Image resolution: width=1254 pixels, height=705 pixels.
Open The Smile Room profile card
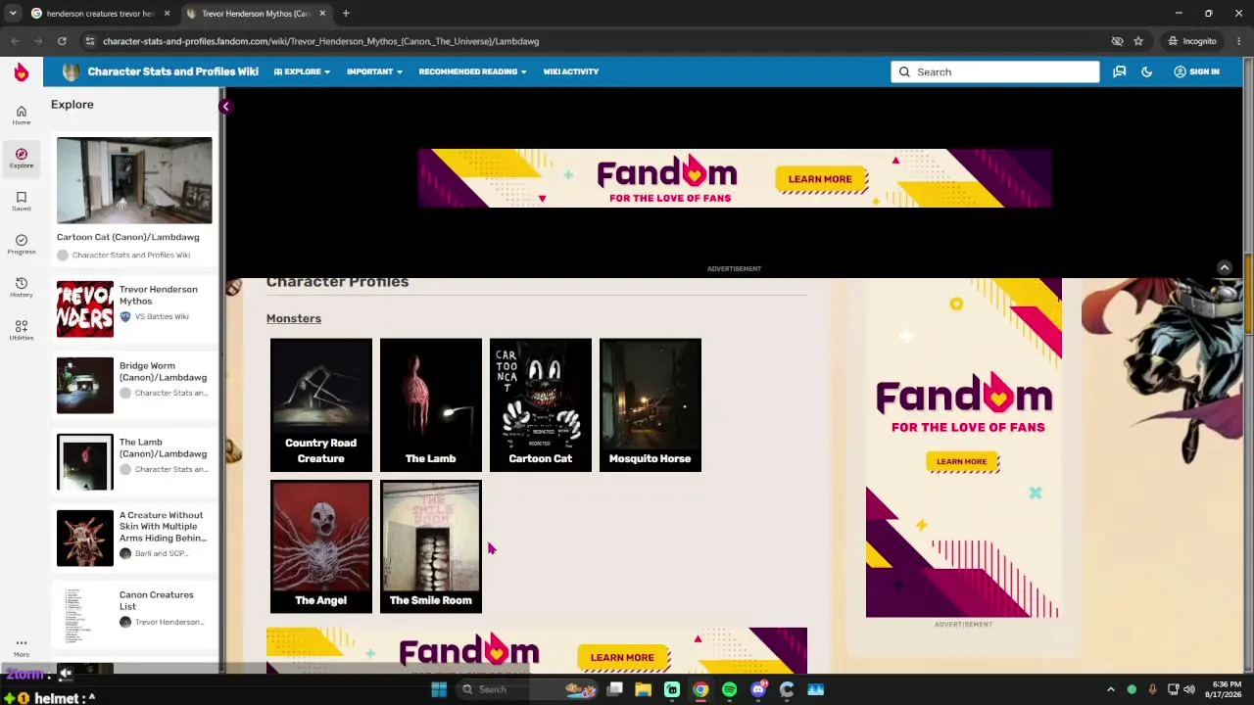[x=430, y=546]
